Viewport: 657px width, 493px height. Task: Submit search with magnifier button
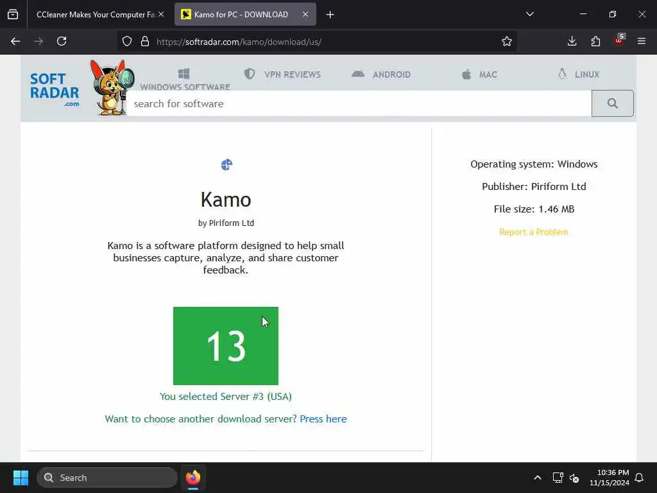point(613,103)
